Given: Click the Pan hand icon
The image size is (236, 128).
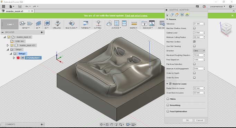Looking at the screenshot, I should tap(112, 125).
